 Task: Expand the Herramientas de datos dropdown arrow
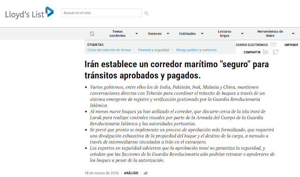click(x=293, y=34)
